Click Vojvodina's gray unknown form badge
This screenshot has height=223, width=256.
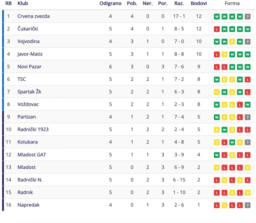[247, 42]
